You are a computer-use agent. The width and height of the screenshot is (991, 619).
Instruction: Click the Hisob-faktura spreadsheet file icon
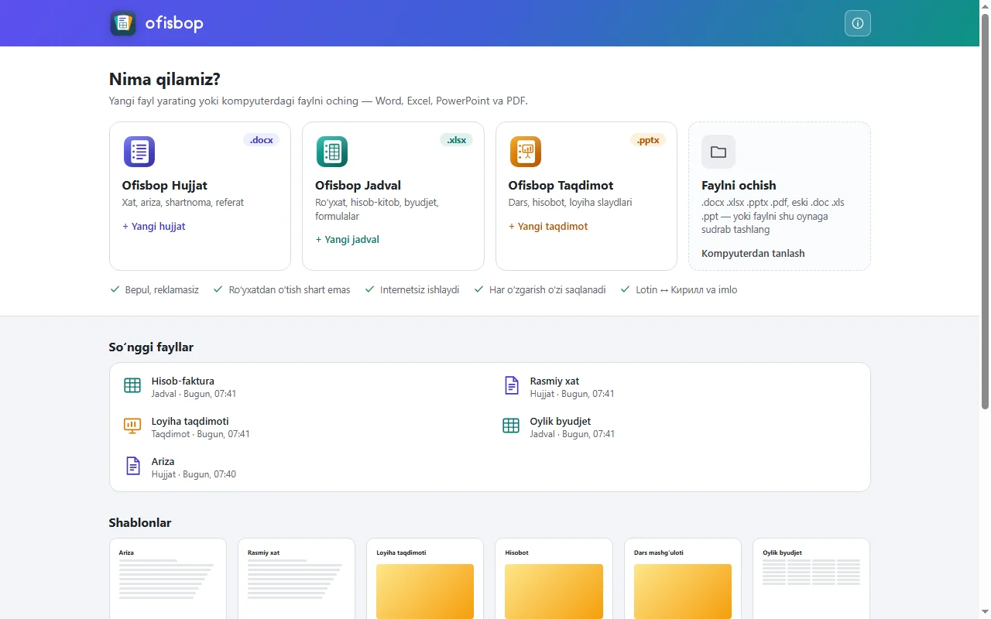pyautogui.click(x=132, y=385)
